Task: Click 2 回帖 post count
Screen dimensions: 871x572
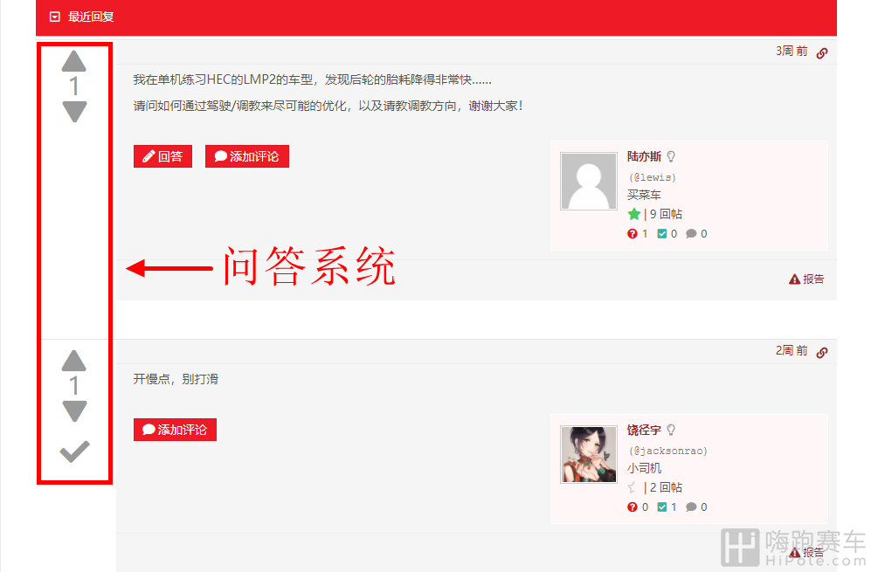Action: click(x=666, y=487)
